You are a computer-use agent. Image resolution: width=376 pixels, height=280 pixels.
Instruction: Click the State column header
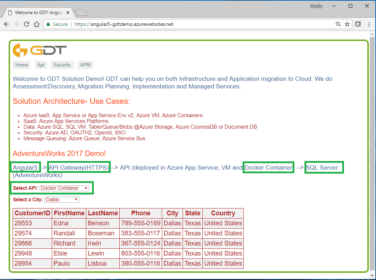tap(193, 214)
